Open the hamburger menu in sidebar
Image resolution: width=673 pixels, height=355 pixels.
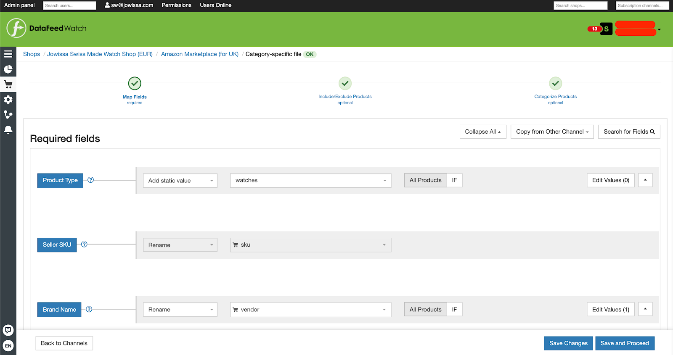[8, 54]
